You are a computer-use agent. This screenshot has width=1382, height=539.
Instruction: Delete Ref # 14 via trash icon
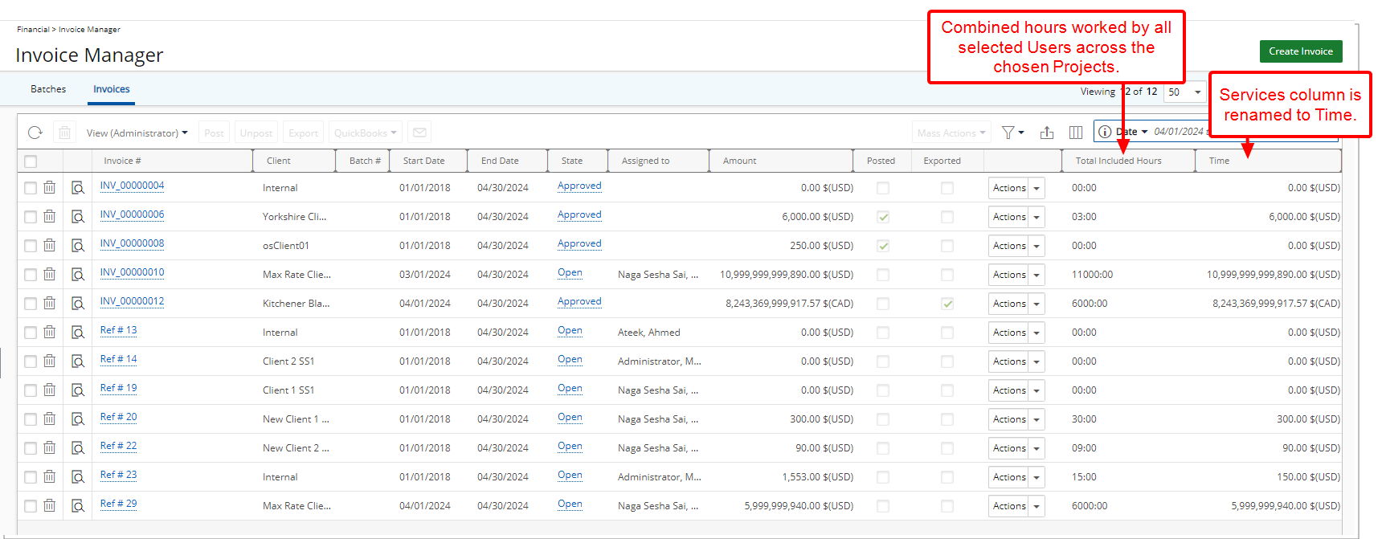[50, 361]
